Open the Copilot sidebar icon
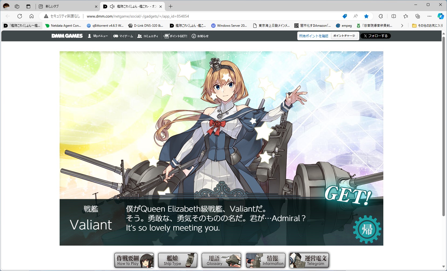 [x=441, y=16]
